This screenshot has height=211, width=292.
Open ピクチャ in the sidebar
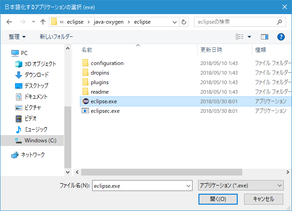click(28, 108)
